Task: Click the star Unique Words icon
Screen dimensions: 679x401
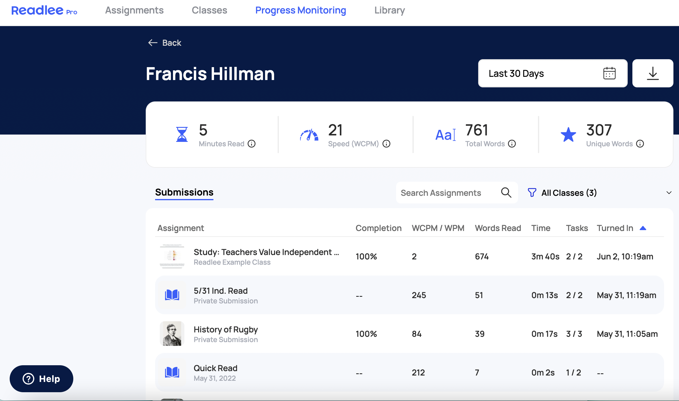Action: (x=568, y=135)
